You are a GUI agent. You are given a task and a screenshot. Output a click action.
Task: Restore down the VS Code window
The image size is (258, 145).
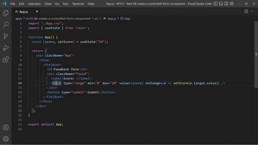(x=246, y=4)
